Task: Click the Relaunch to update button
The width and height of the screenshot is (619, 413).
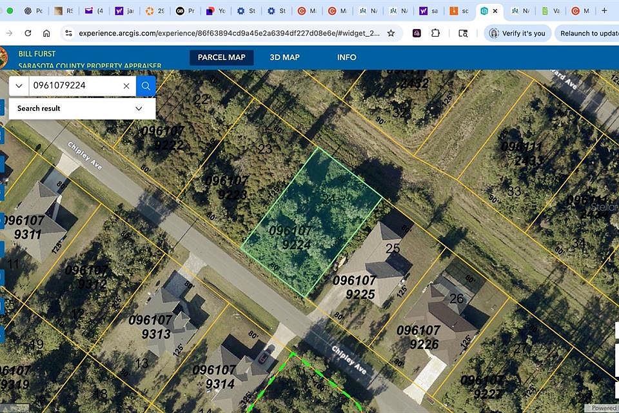Action: click(588, 33)
